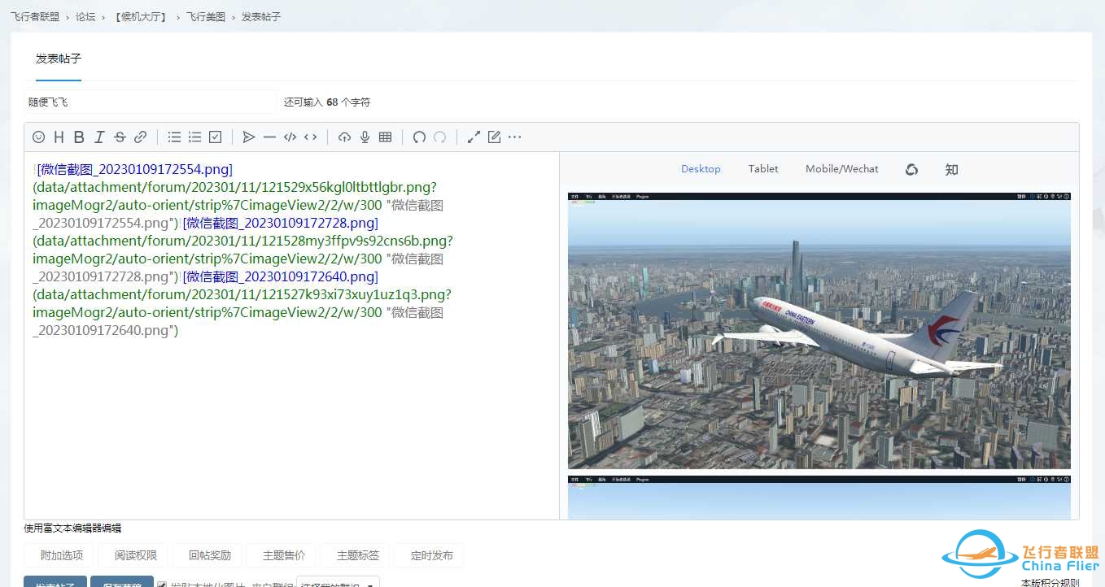Insert a hyperlink
This screenshot has width=1105, height=587.
140,137
